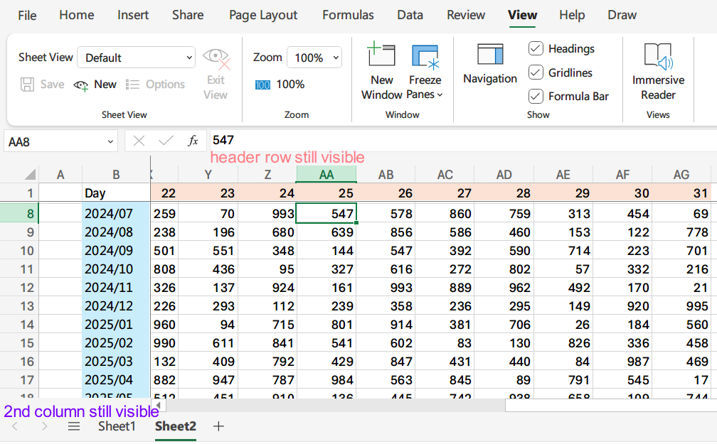
Task: Switch to the Formulas ribbon tab
Action: coord(348,14)
